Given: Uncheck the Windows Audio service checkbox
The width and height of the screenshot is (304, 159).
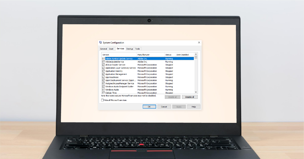Looking at the screenshot, I should [103, 90].
